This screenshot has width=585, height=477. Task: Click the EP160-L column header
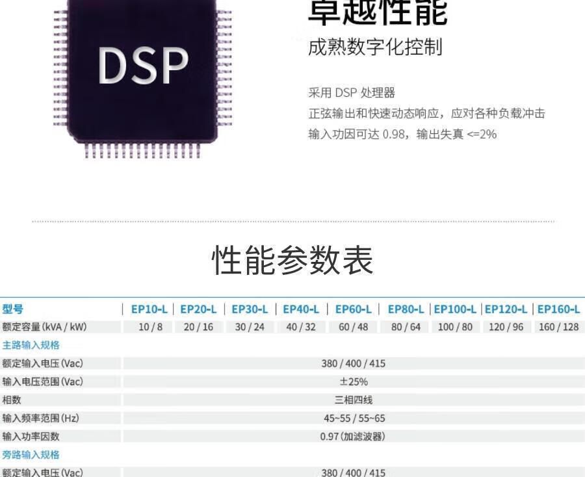pyautogui.click(x=558, y=309)
